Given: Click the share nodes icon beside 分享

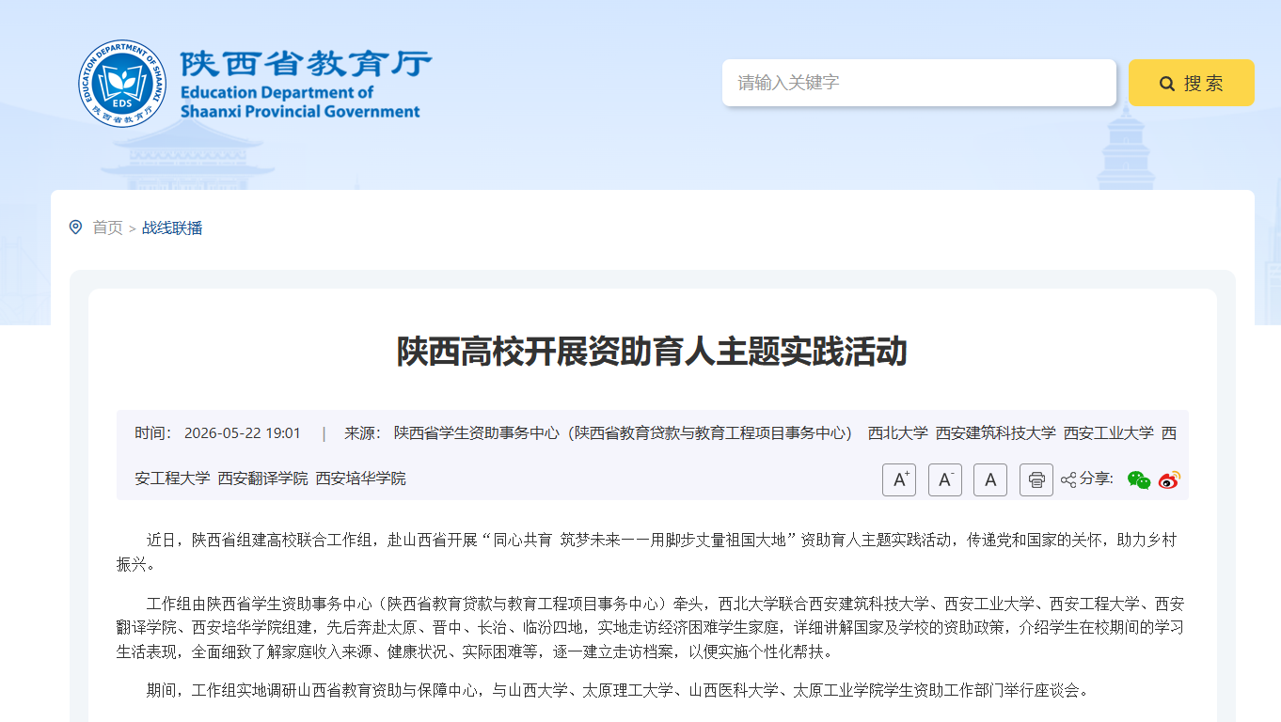Looking at the screenshot, I should click(x=1068, y=479).
